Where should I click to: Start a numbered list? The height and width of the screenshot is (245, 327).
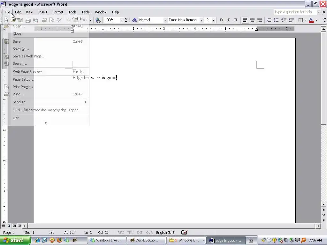point(269,20)
